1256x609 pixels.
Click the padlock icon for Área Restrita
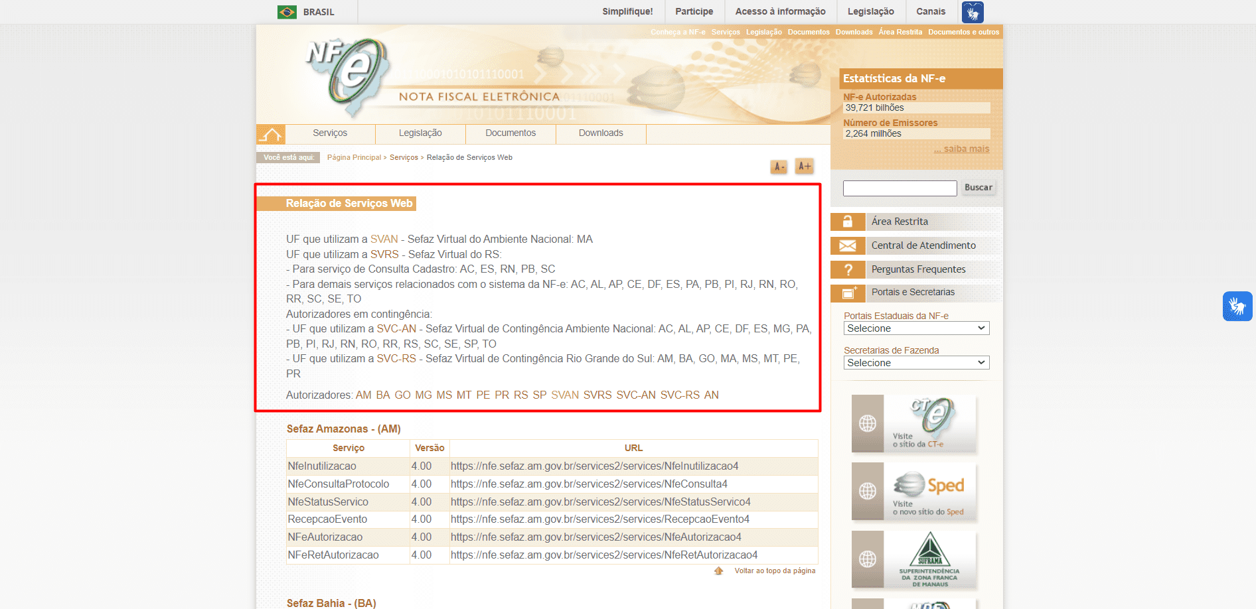(x=848, y=222)
